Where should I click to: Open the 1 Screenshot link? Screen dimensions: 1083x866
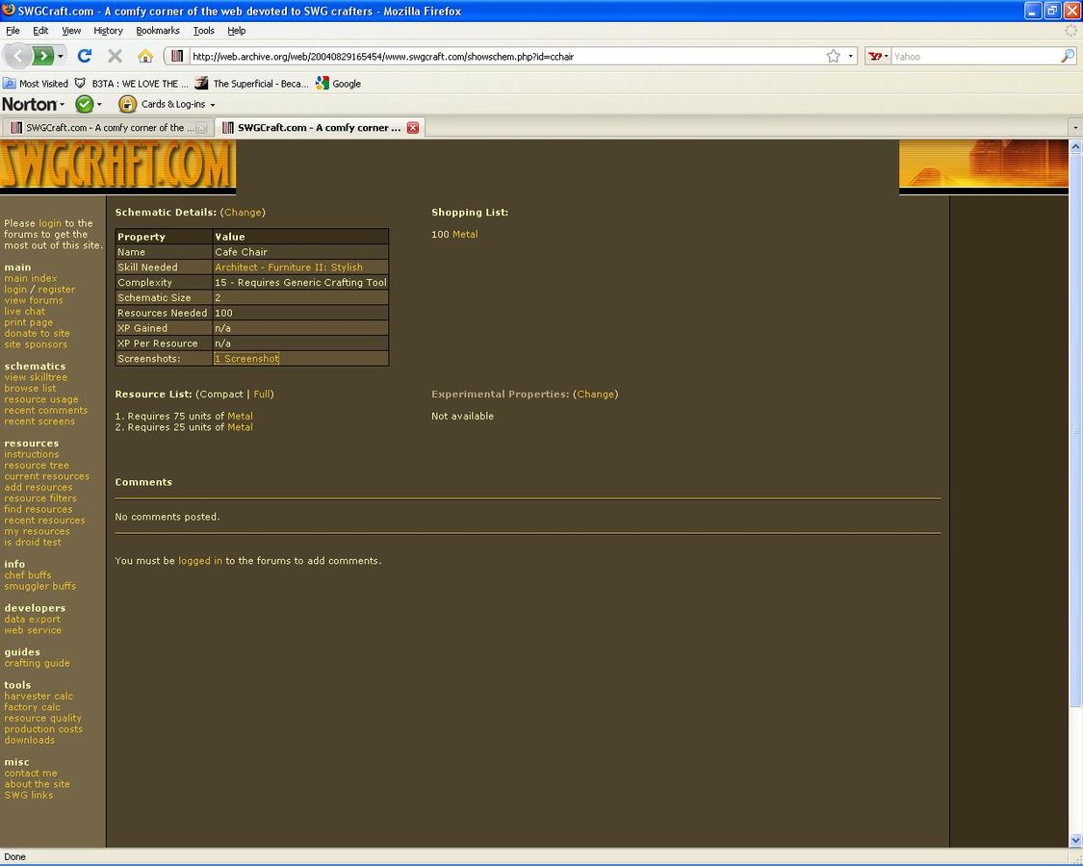click(x=246, y=358)
